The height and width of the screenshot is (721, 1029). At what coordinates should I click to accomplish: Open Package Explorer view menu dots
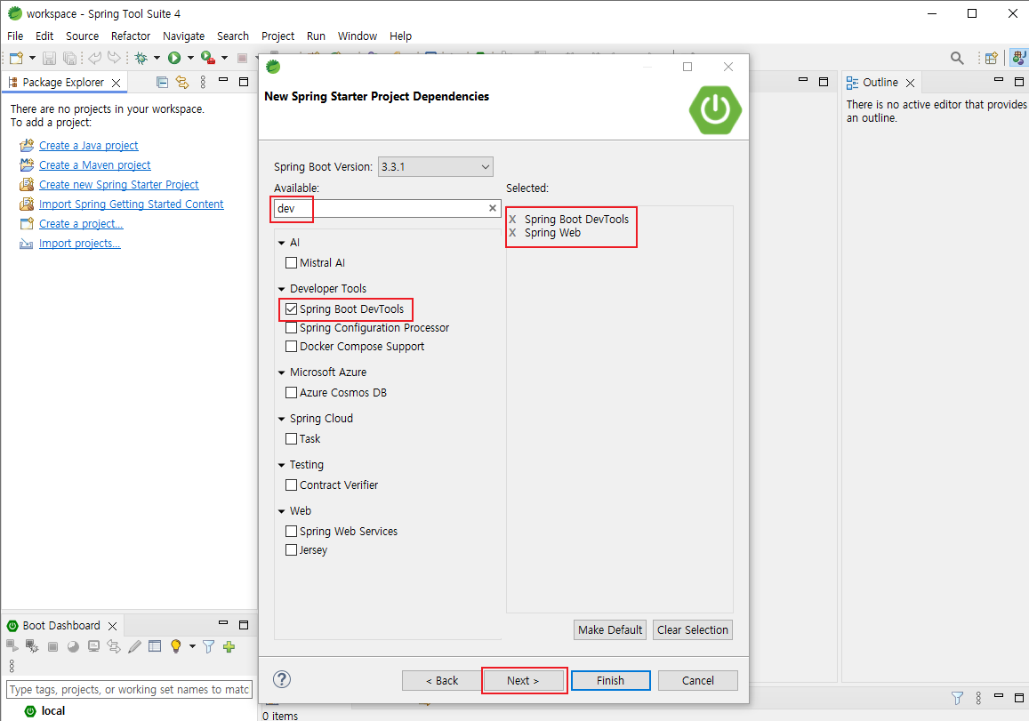[203, 82]
